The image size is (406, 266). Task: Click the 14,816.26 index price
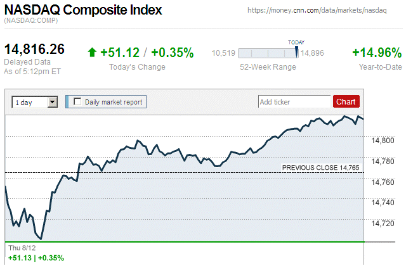pos(35,49)
